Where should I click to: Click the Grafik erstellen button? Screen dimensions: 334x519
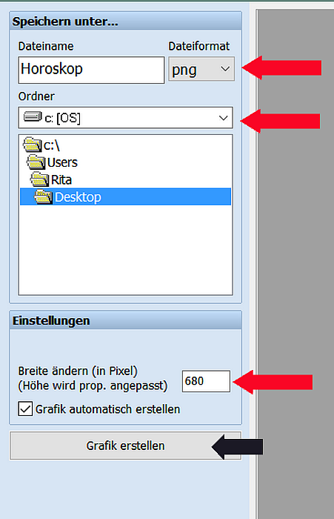click(x=126, y=446)
